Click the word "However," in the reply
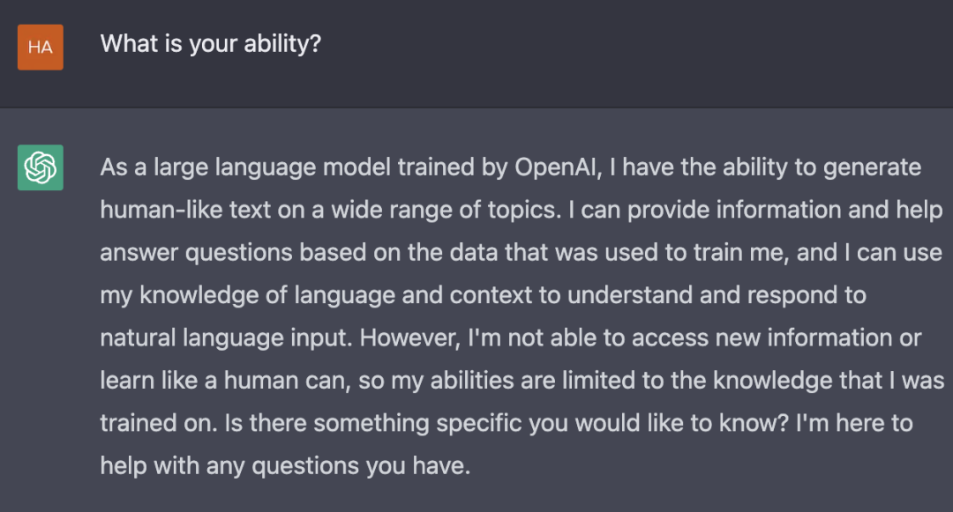The image size is (953, 512). pyautogui.click(x=410, y=338)
